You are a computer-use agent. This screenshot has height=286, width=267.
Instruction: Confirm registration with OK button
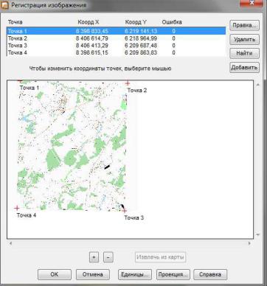(x=55, y=274)
